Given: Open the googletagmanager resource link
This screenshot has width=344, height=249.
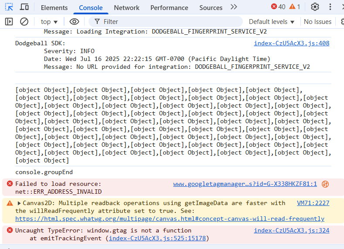Looking at the screenshot, I should 245,184.
